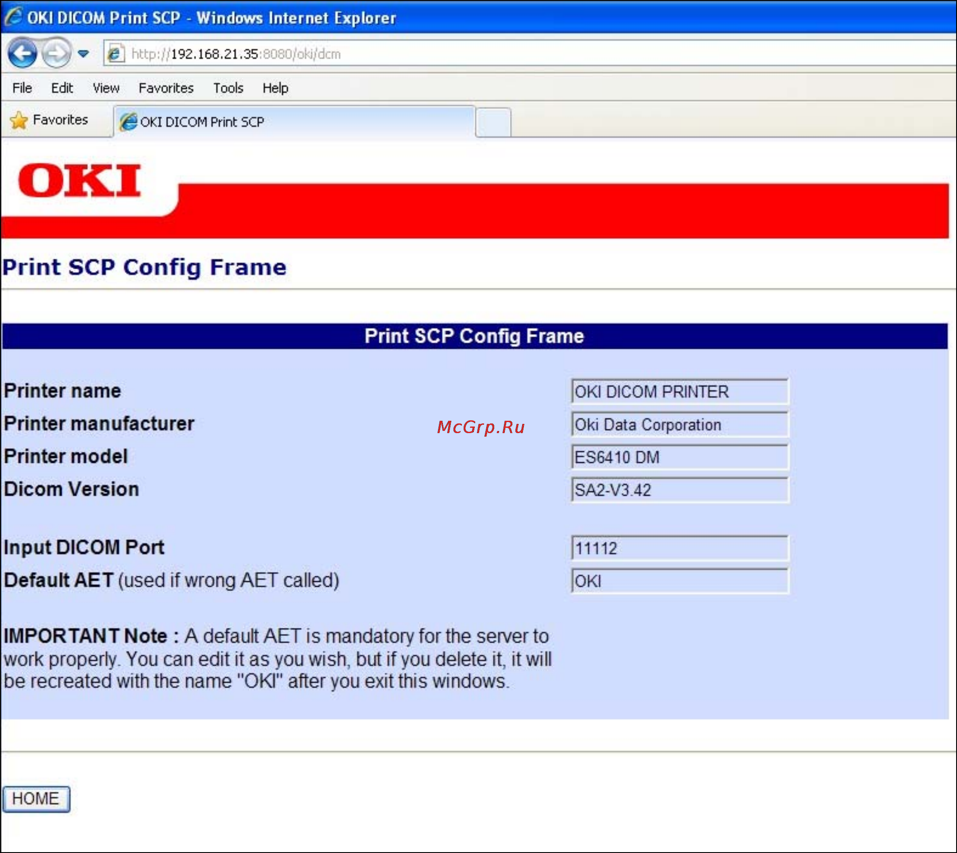This screenshot has width=957, height=853.
Task: Click the Dicom Version field
Action: pos(680,490)
